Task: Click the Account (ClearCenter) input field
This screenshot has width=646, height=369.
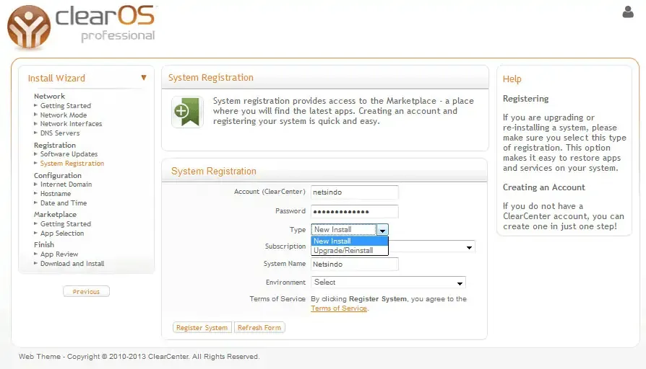Action: coord(354,192)
